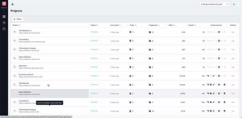Click the Projects page heading
This screenshot has height=118, width=242.
point(16,11)
